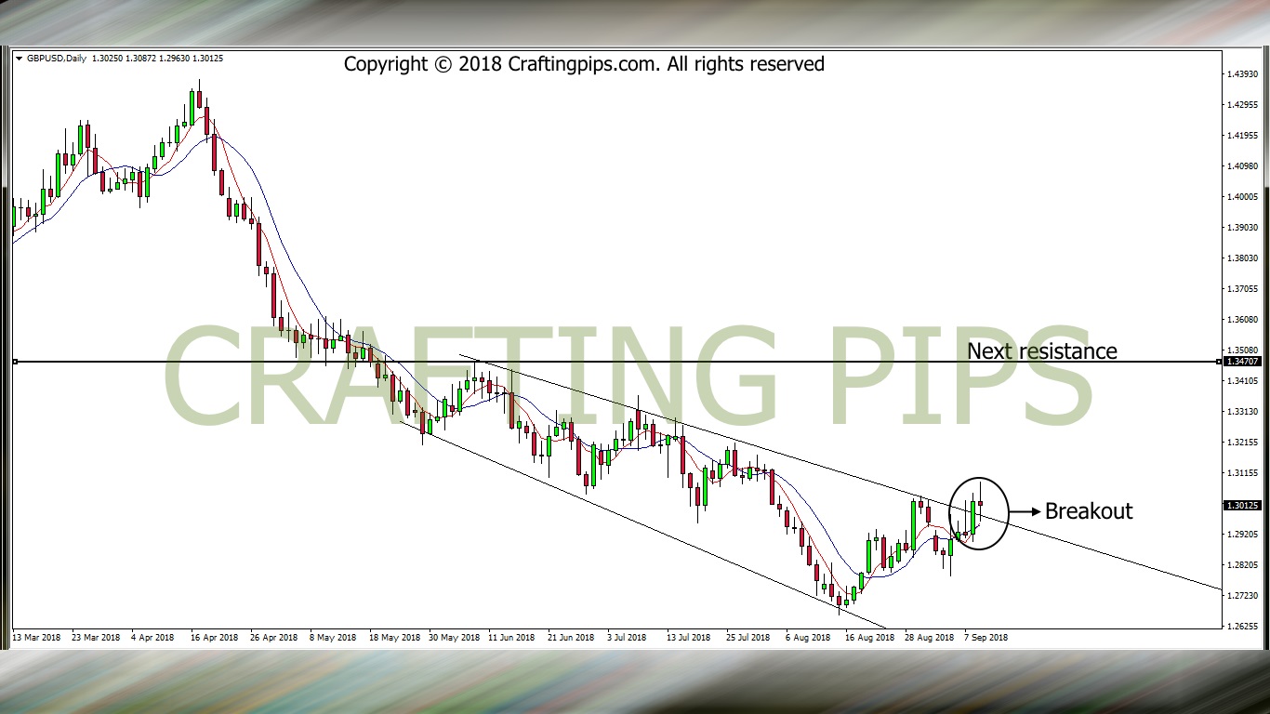The image size is (1270, 714).
Task: Click the 1.26255 price scale value
Action: [x=1243, y=626]
